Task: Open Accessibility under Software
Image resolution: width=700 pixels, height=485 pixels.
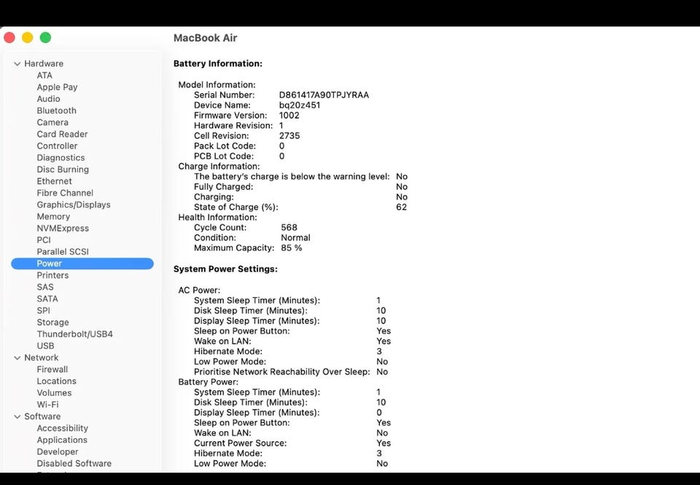Action: tap(63, 428)
